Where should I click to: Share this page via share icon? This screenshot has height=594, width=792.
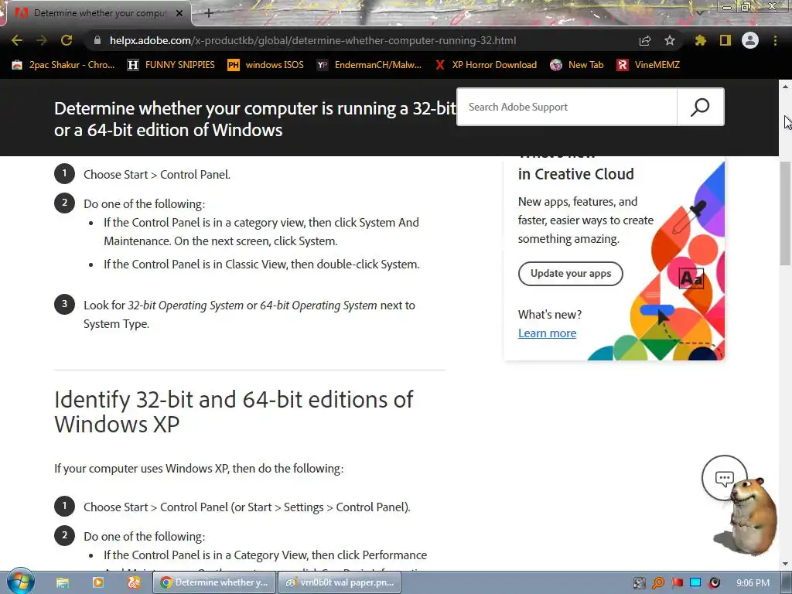(645, 40)
